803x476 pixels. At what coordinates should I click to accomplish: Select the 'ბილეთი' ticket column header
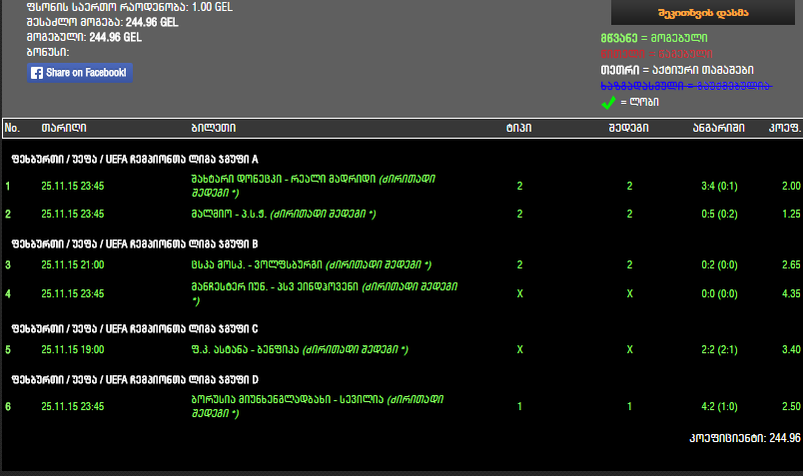(x=214, y=128)
